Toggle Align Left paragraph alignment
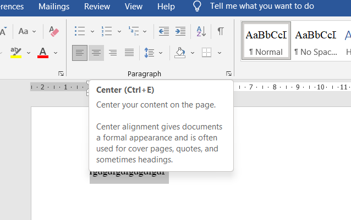351x220 pixels. [80, 53]
